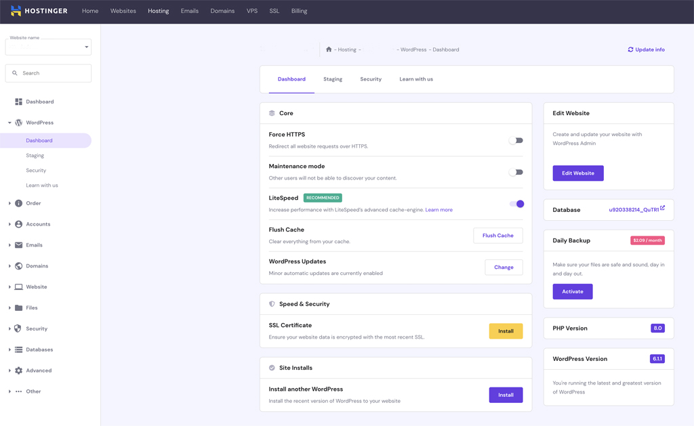Viewport: 694px width, 426px height.
Task: Click the Site Installs checkmark icon
Action: [272, 368]
